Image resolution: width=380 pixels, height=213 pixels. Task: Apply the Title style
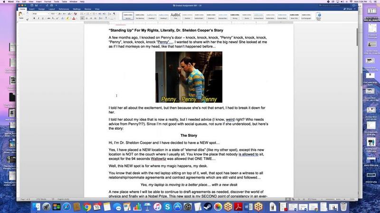[175, 16]
